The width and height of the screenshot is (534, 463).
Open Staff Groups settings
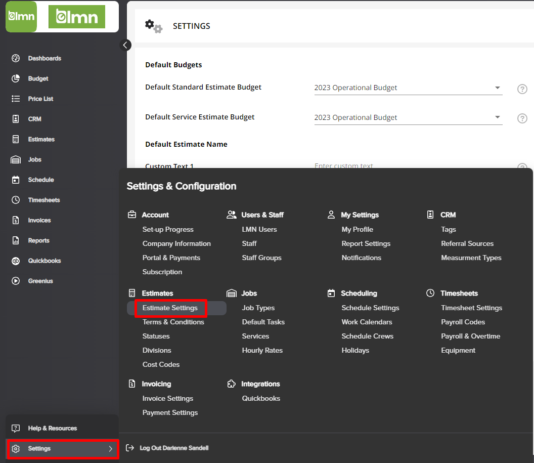coord(261,258)
